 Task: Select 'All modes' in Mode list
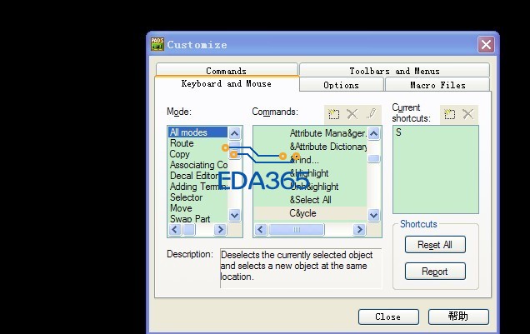tap(197, 132)
